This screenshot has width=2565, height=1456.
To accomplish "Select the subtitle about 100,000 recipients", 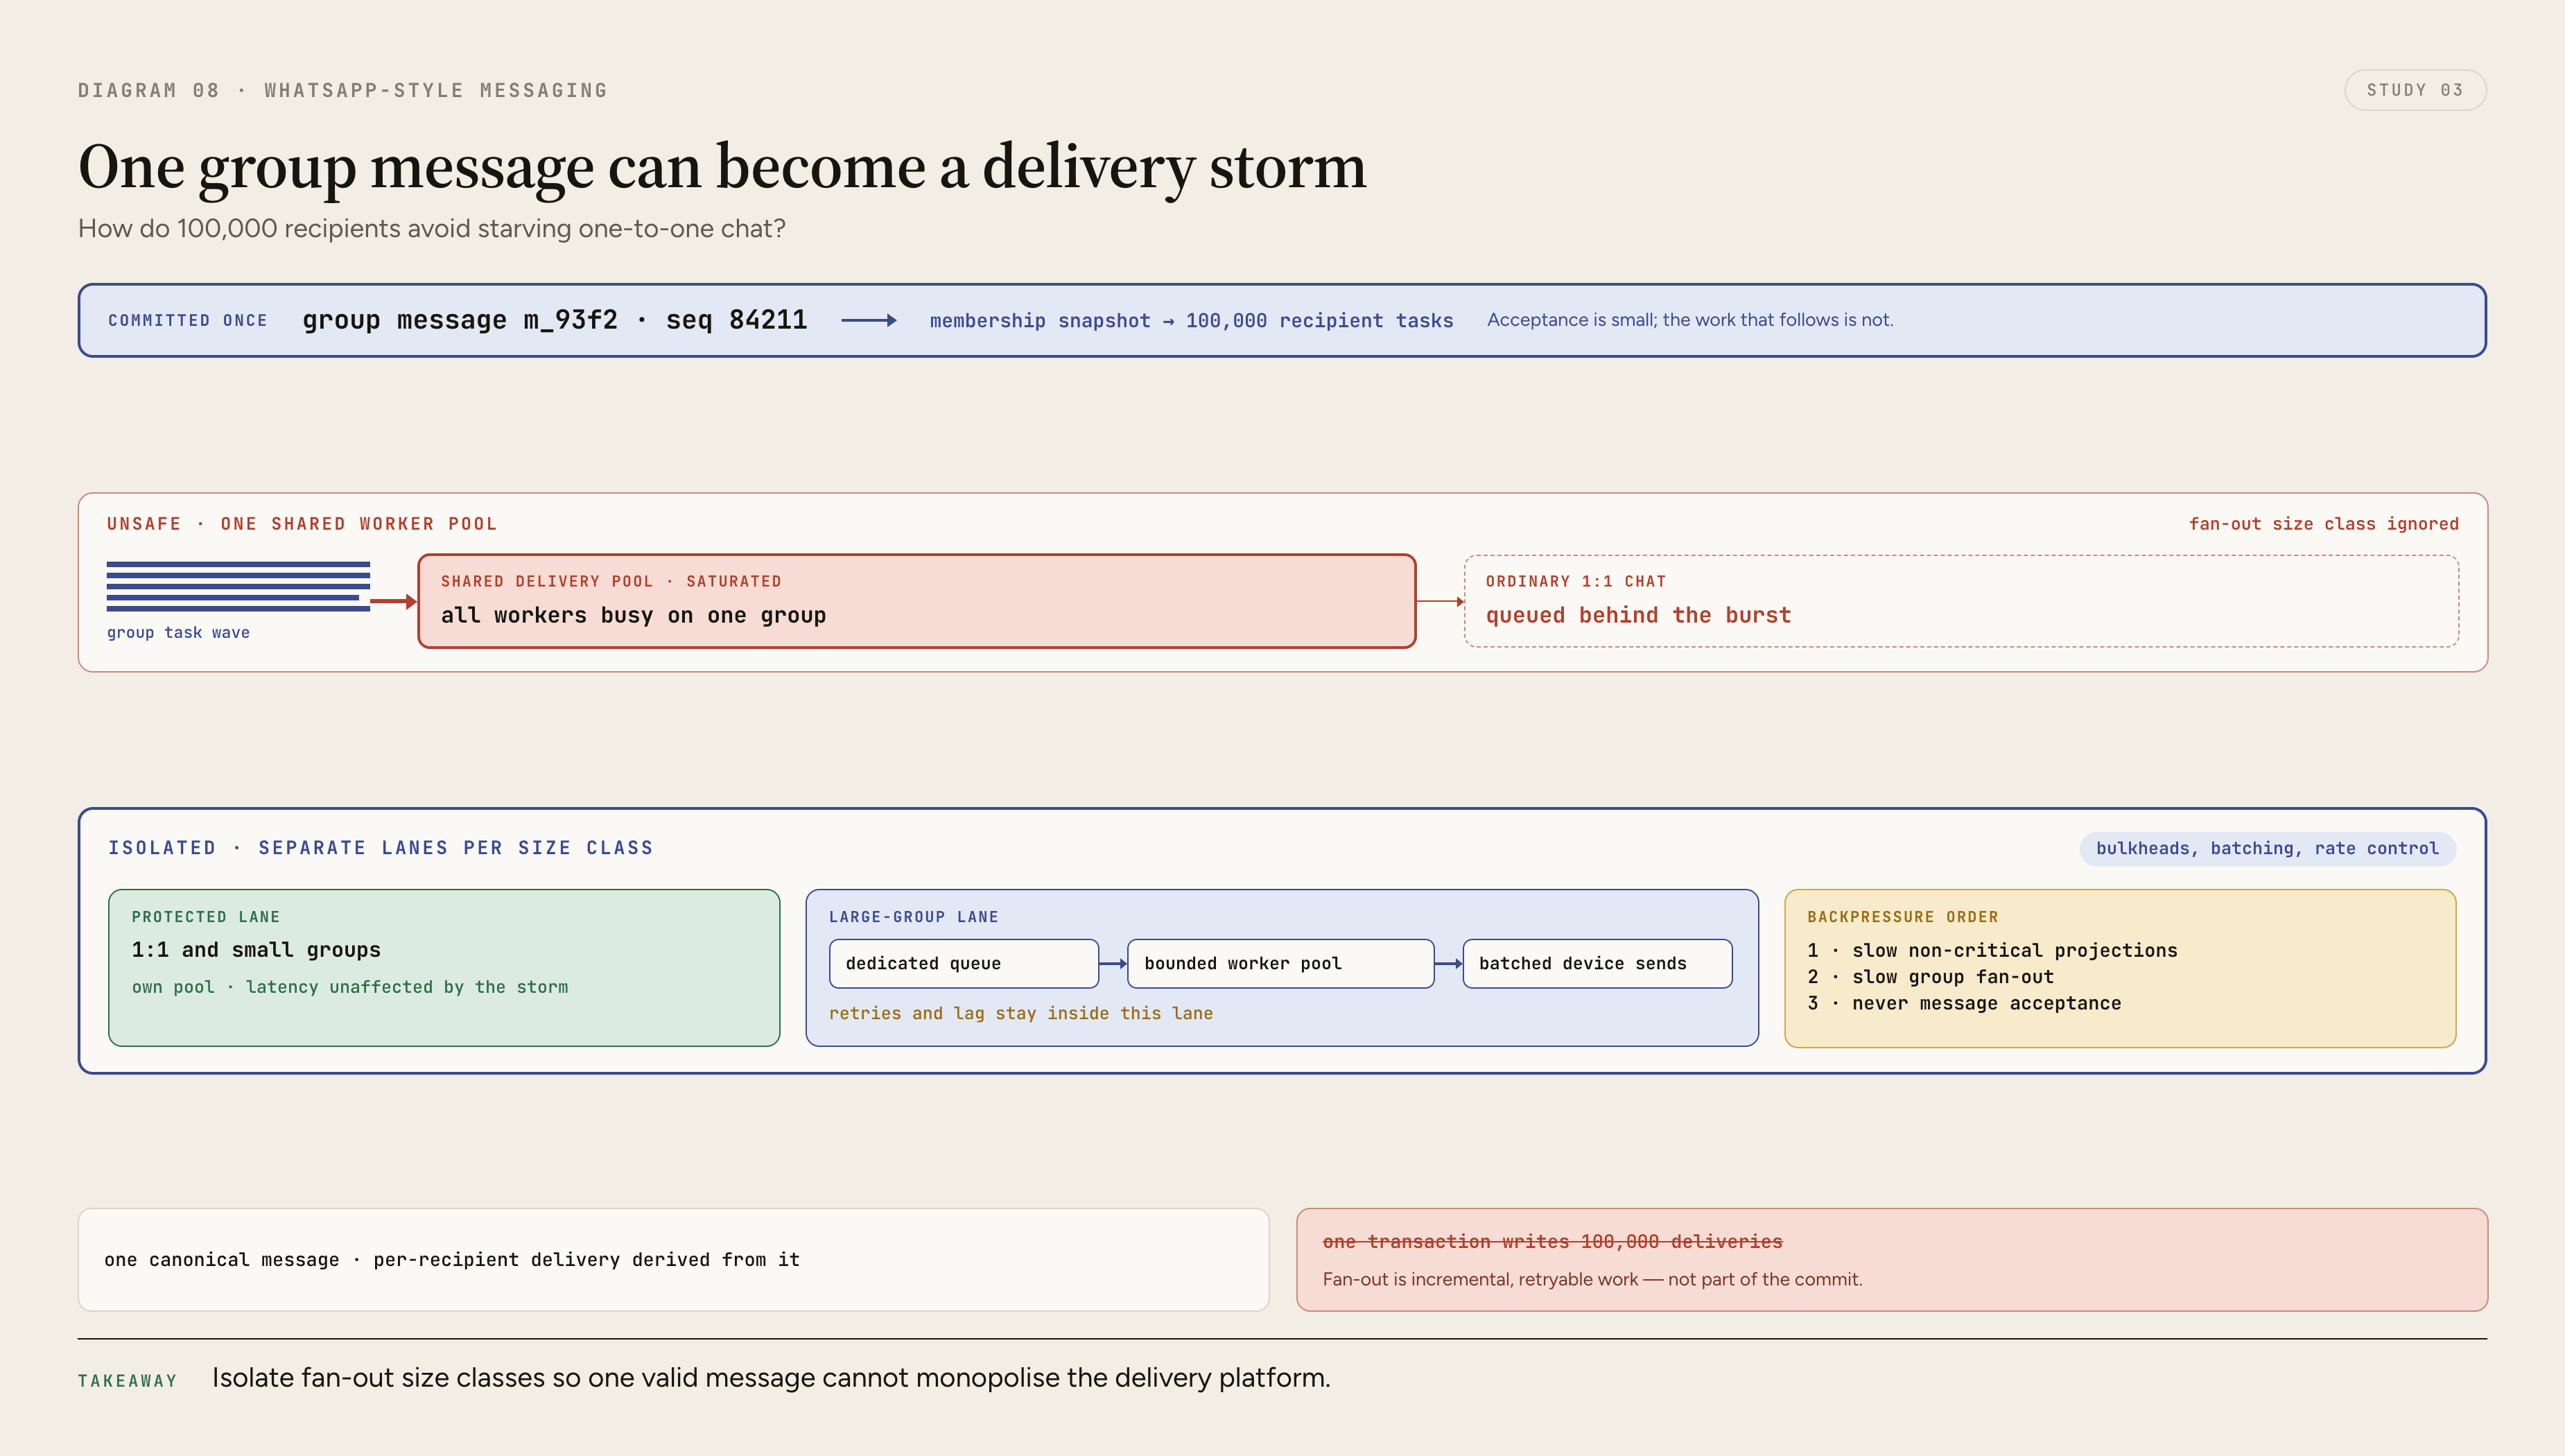I will (432, 229).
